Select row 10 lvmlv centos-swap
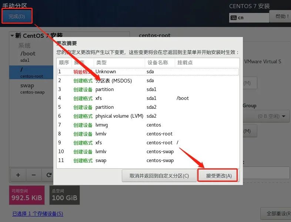The width and height of the screenshot is (291, 222). click(x=148, y=152)
